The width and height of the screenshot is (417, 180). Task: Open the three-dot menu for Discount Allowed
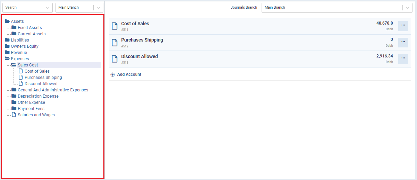click(403, 59)
